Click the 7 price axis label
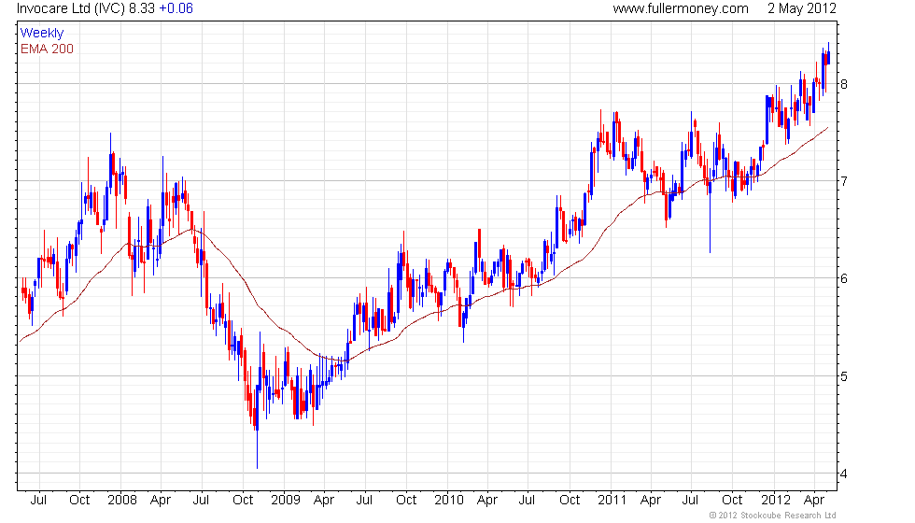This screenshot has height=523, width=915. [844, 181]
